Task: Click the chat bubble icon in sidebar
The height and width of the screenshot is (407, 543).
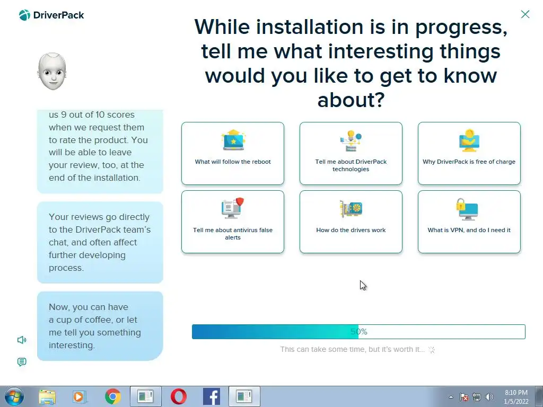Action: click(x=21, y=362)
